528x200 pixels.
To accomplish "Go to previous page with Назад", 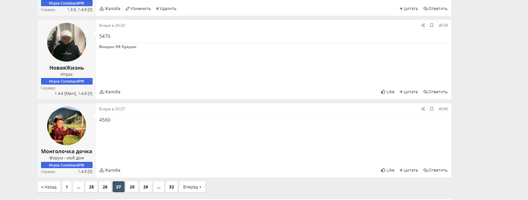I will [x=49, y=187].
